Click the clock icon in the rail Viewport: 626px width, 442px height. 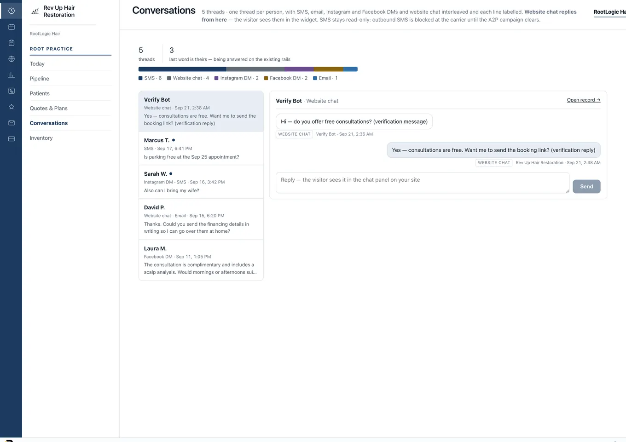click(x=12, y=11)
